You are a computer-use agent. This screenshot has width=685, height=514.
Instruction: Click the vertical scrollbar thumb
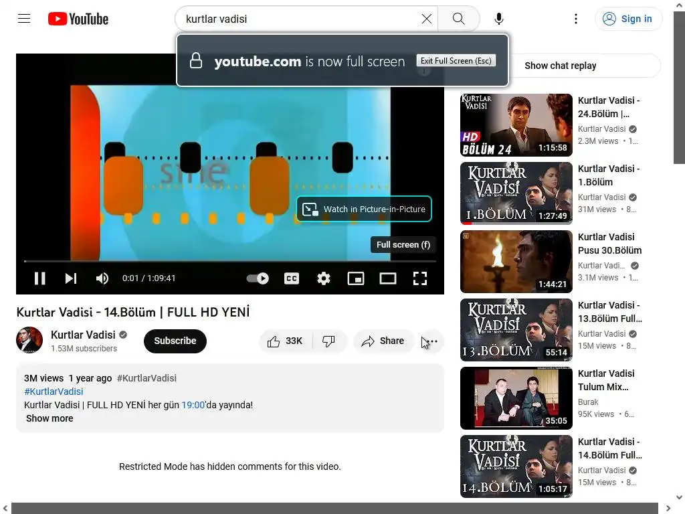pos(679,88)
